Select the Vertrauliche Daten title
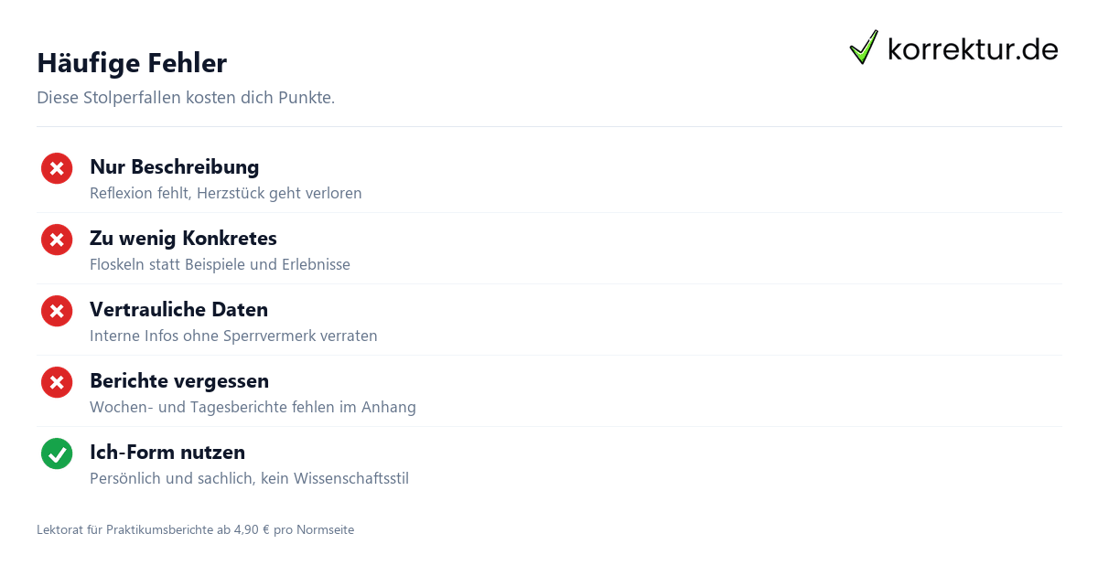Screen dimensions: 1098x576 point(178,309)
